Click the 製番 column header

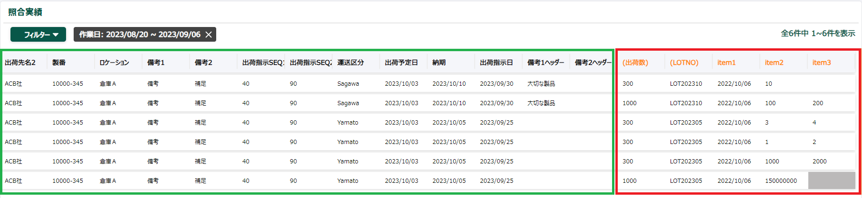[59, 63]
